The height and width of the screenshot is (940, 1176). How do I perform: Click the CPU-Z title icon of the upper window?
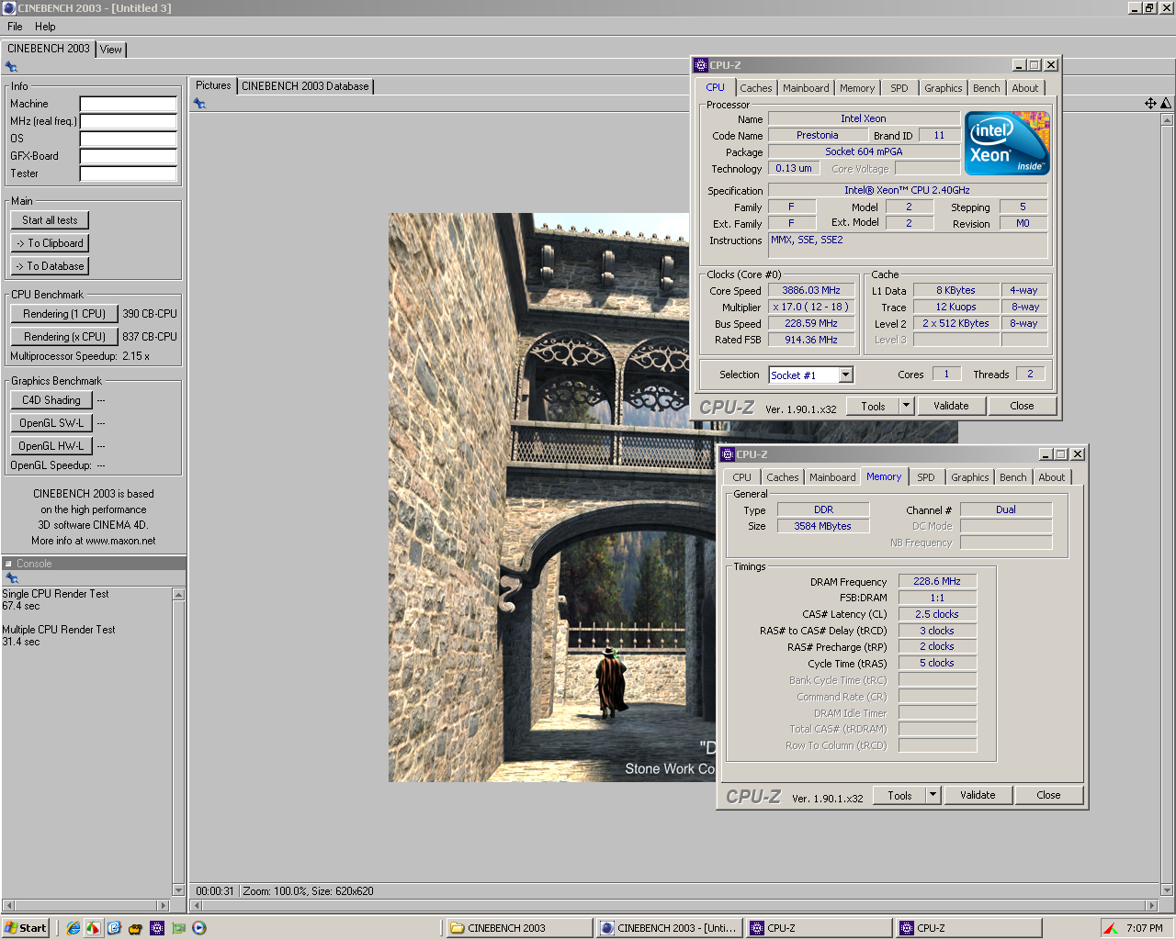[701, 65]
